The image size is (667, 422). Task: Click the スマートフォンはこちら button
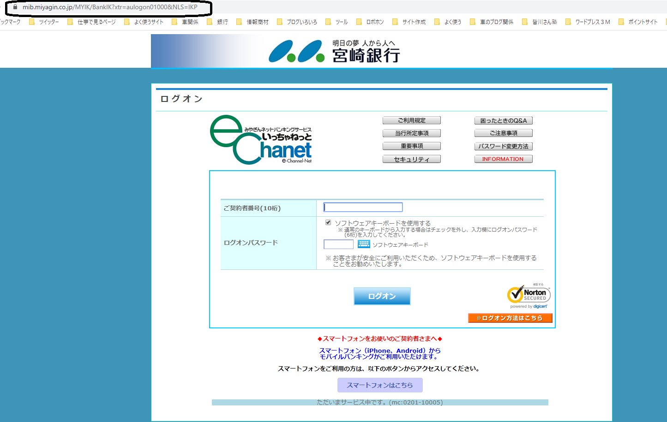pos(380,385)
